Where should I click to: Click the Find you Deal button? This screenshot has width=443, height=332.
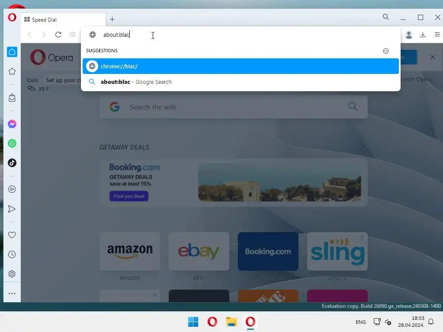(x=129, y=196)
